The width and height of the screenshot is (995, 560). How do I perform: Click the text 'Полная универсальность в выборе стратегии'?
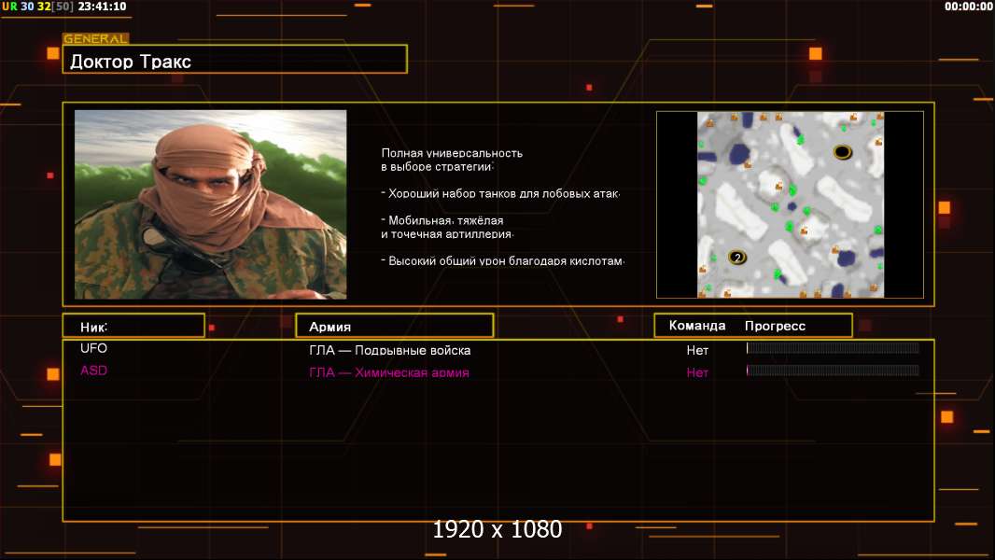(452, 160)
